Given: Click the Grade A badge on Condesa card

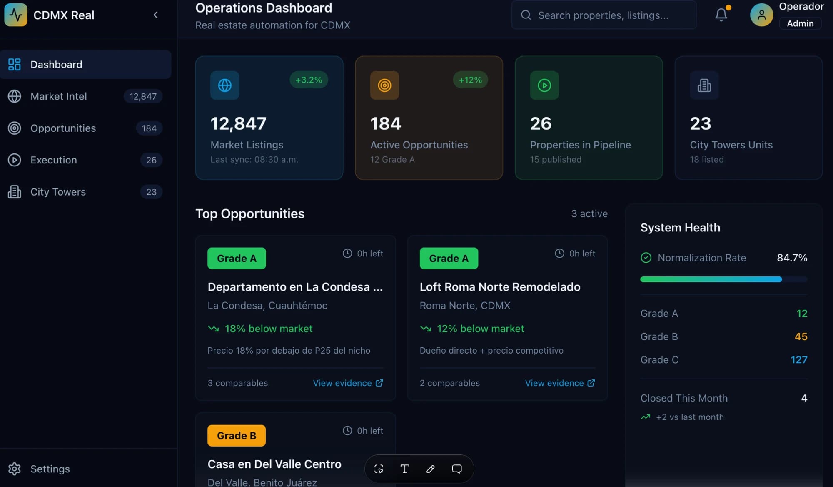Looking at the screenshot, I should [237, 259].
